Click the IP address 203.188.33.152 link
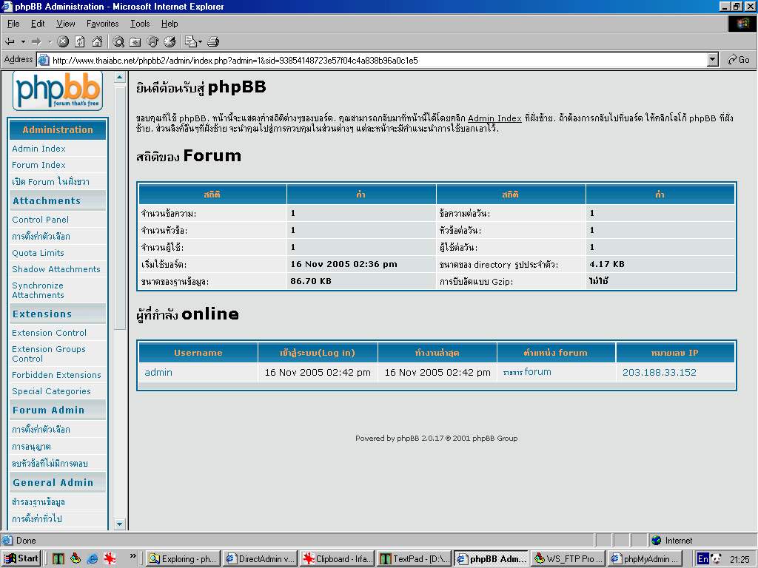 point(659,373)
